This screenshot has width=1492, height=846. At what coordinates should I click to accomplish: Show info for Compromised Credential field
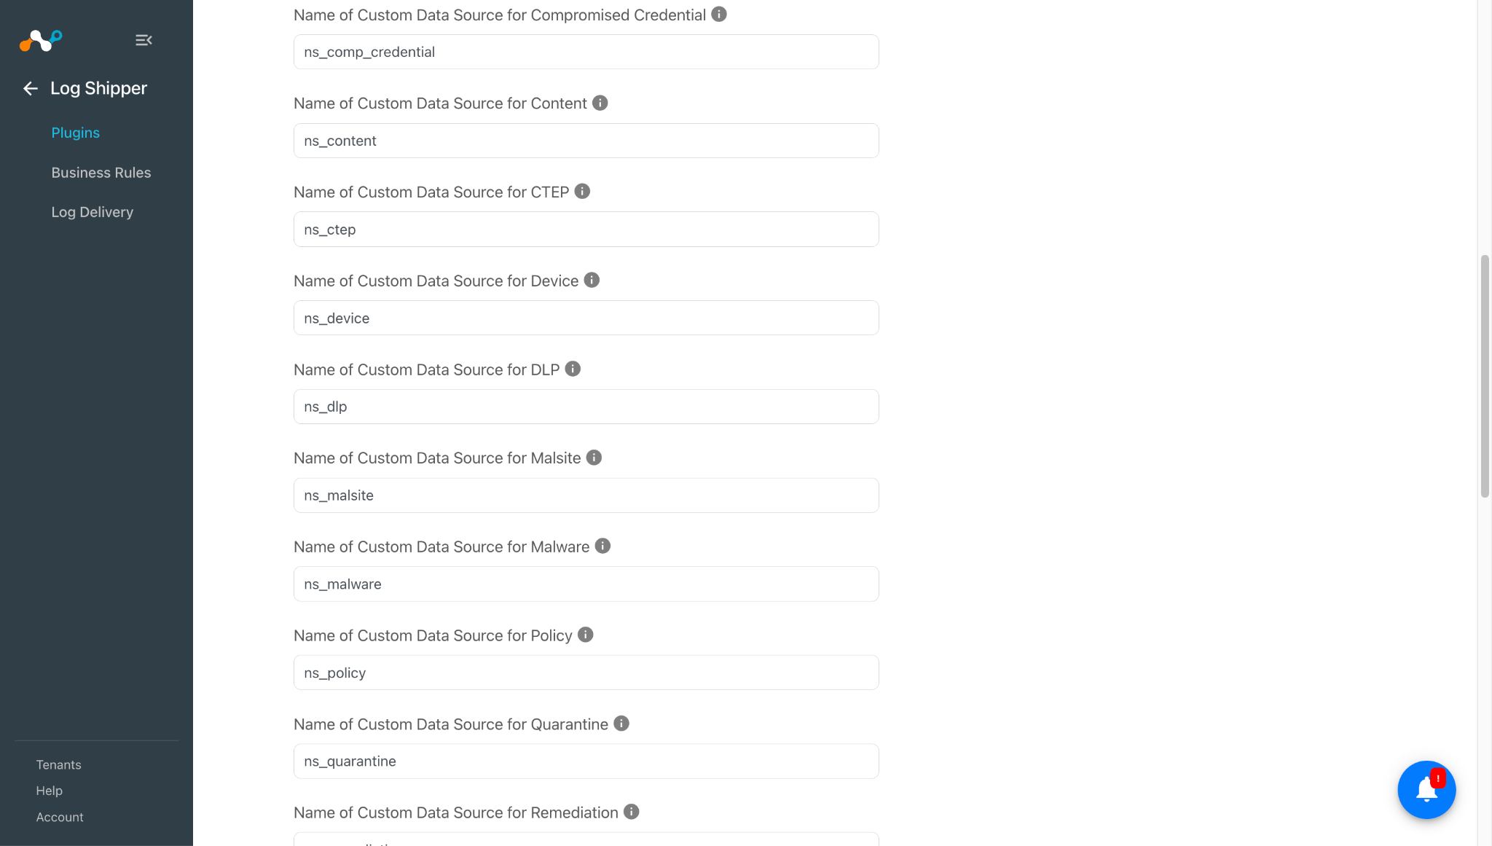719,14
